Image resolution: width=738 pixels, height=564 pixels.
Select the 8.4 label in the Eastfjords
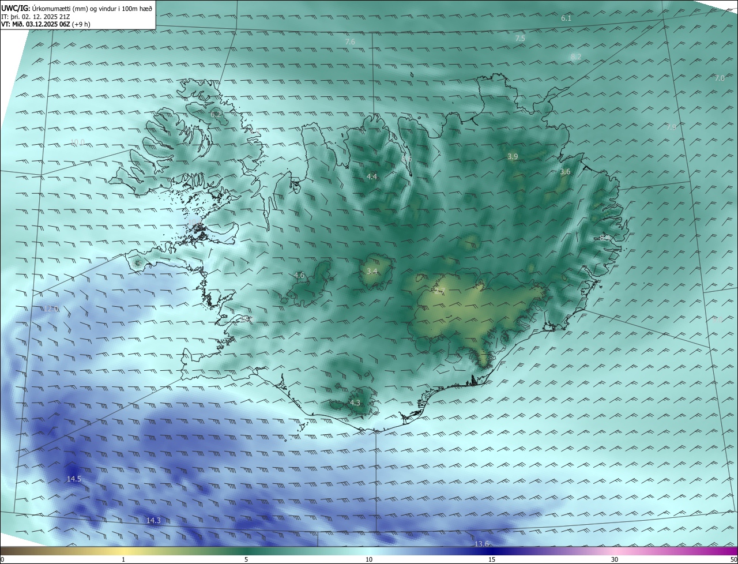coord(604,237)
